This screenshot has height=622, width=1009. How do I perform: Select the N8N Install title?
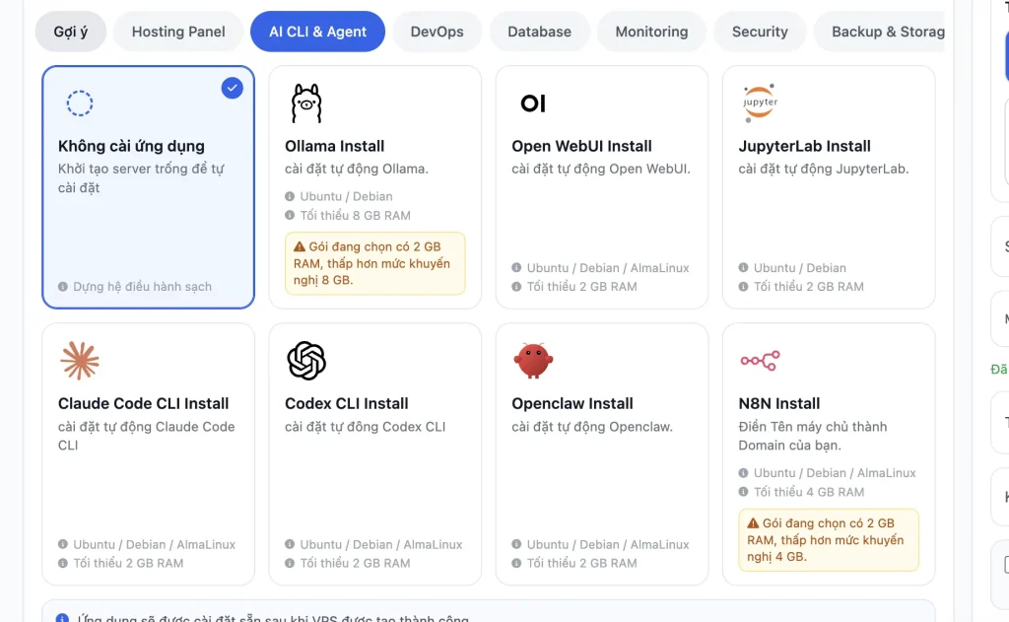coord(778,404)
